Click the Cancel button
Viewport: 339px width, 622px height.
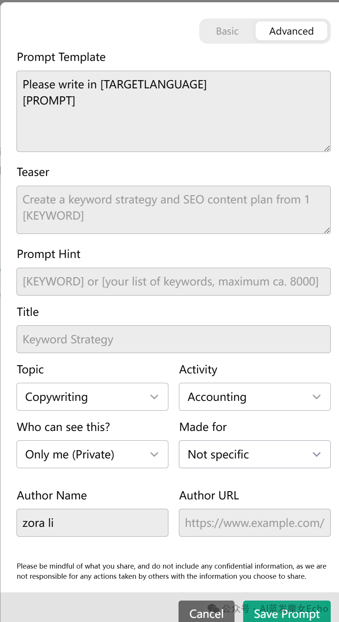pos(206,613)
